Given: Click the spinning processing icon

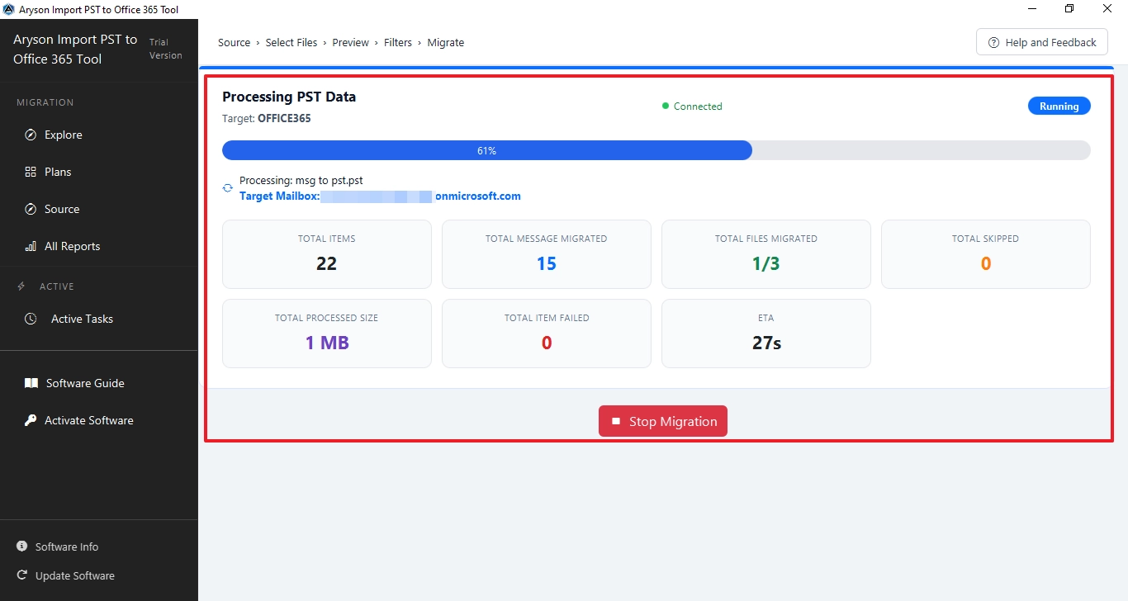Looking at the screenshot, I should pos(228,188).
